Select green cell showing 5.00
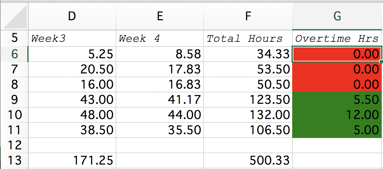The width and height of the screenshot is (383, 169). tap(337, 130)
